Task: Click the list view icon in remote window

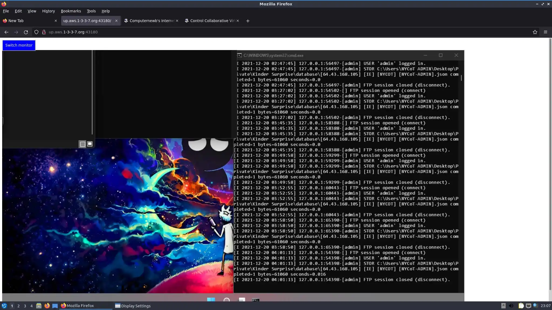Action: (x=82, y=144)
